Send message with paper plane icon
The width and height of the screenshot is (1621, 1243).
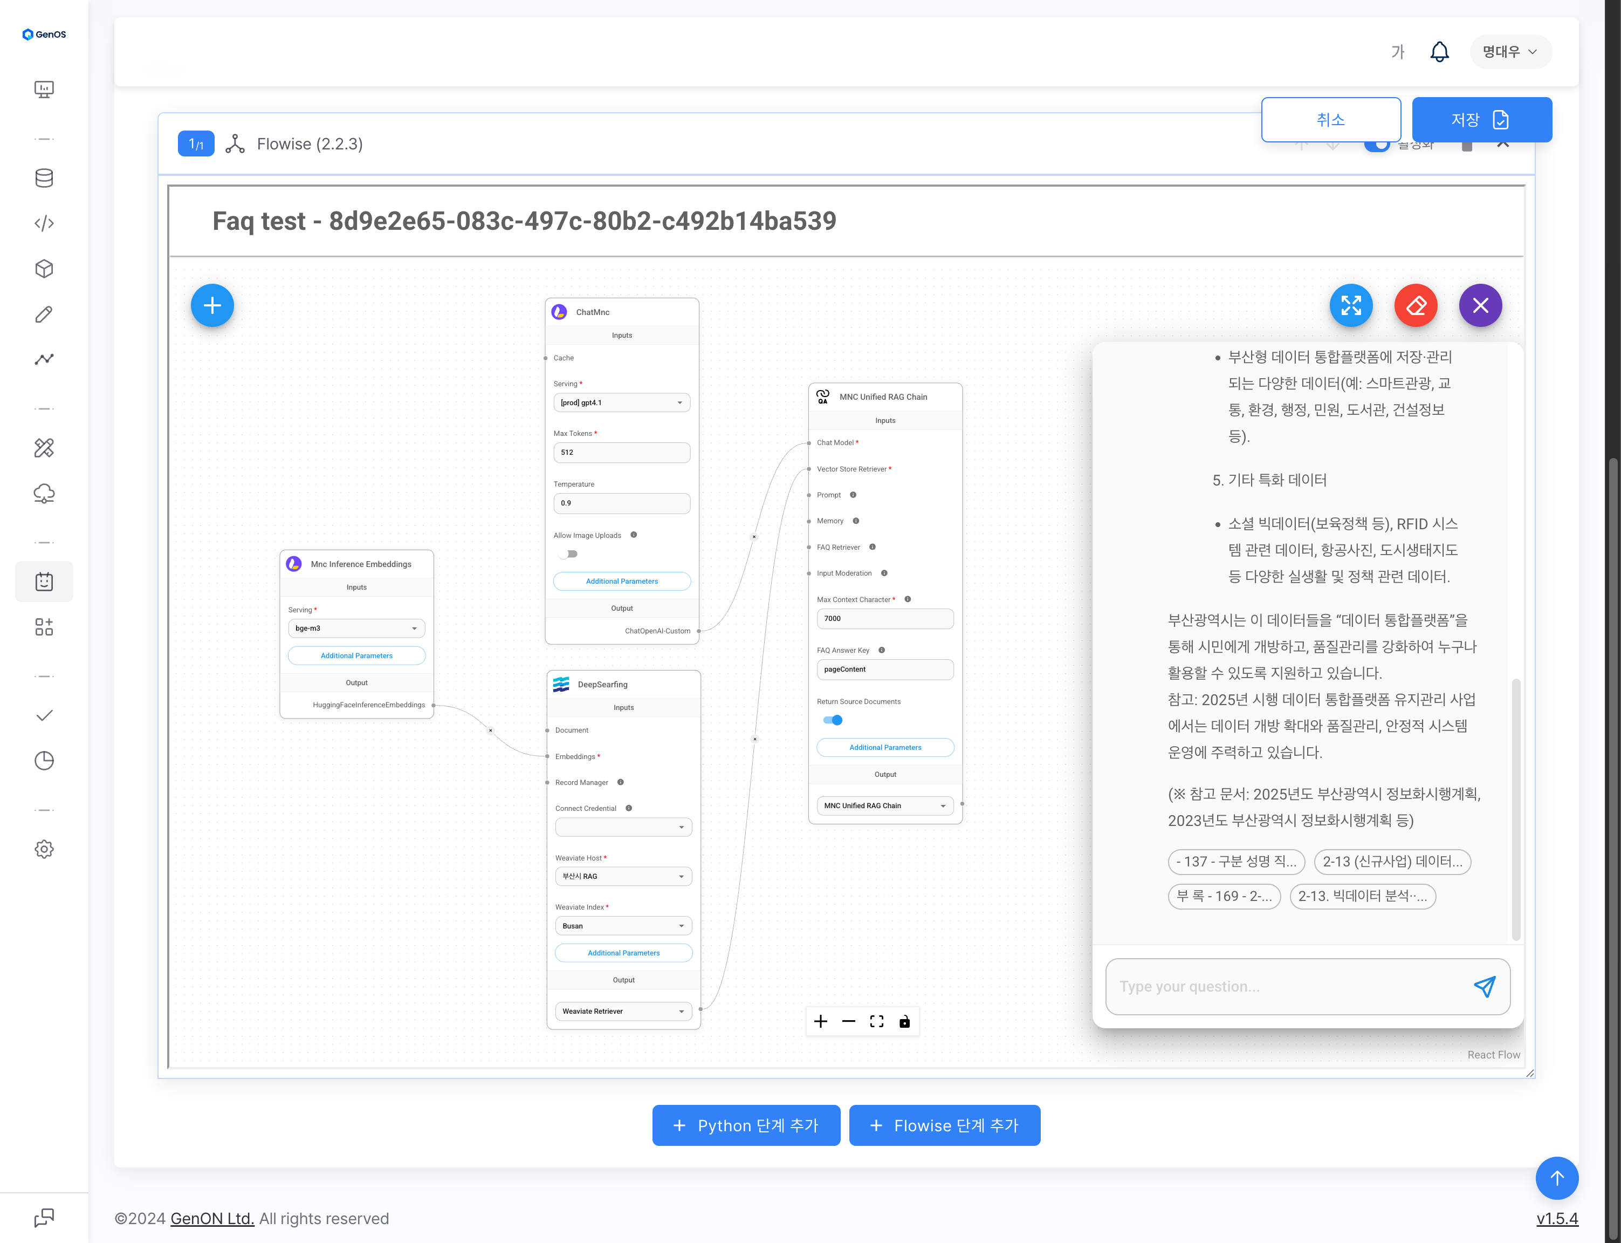coord(1484,986)
